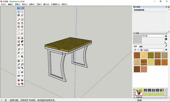Open the 视图(V) menu
Viewport: 170px width, 102px height.
click(x=18, y=4)
